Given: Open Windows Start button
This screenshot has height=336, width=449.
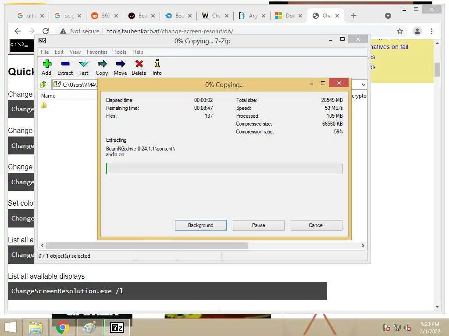Looking at the screenshot, I should pyautogui.click(x=11, y=327).
